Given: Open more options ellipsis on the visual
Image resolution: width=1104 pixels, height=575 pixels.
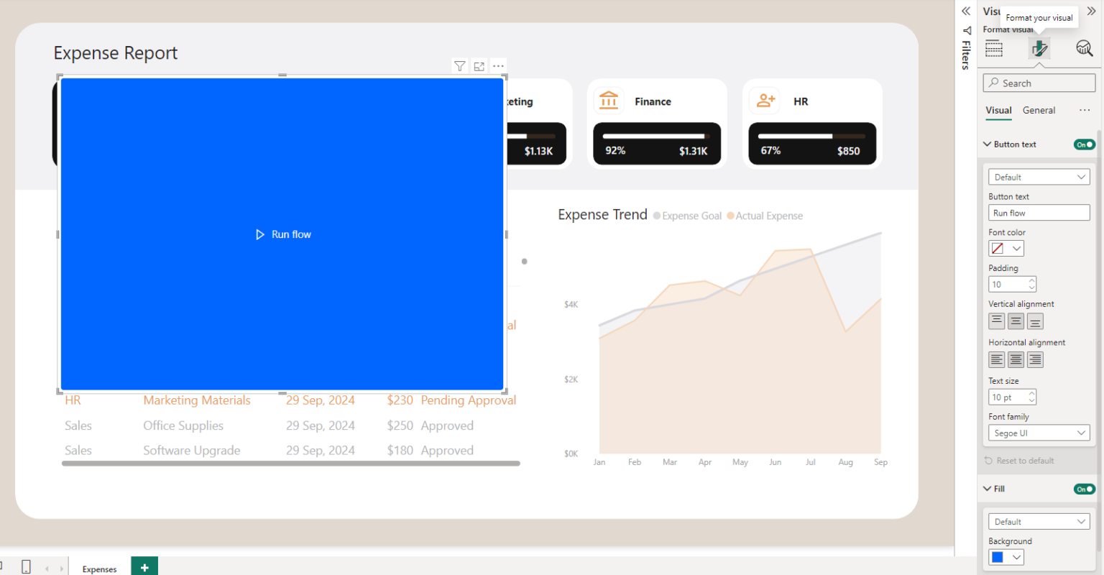Looking at the screenshot, I should (498, 65).
